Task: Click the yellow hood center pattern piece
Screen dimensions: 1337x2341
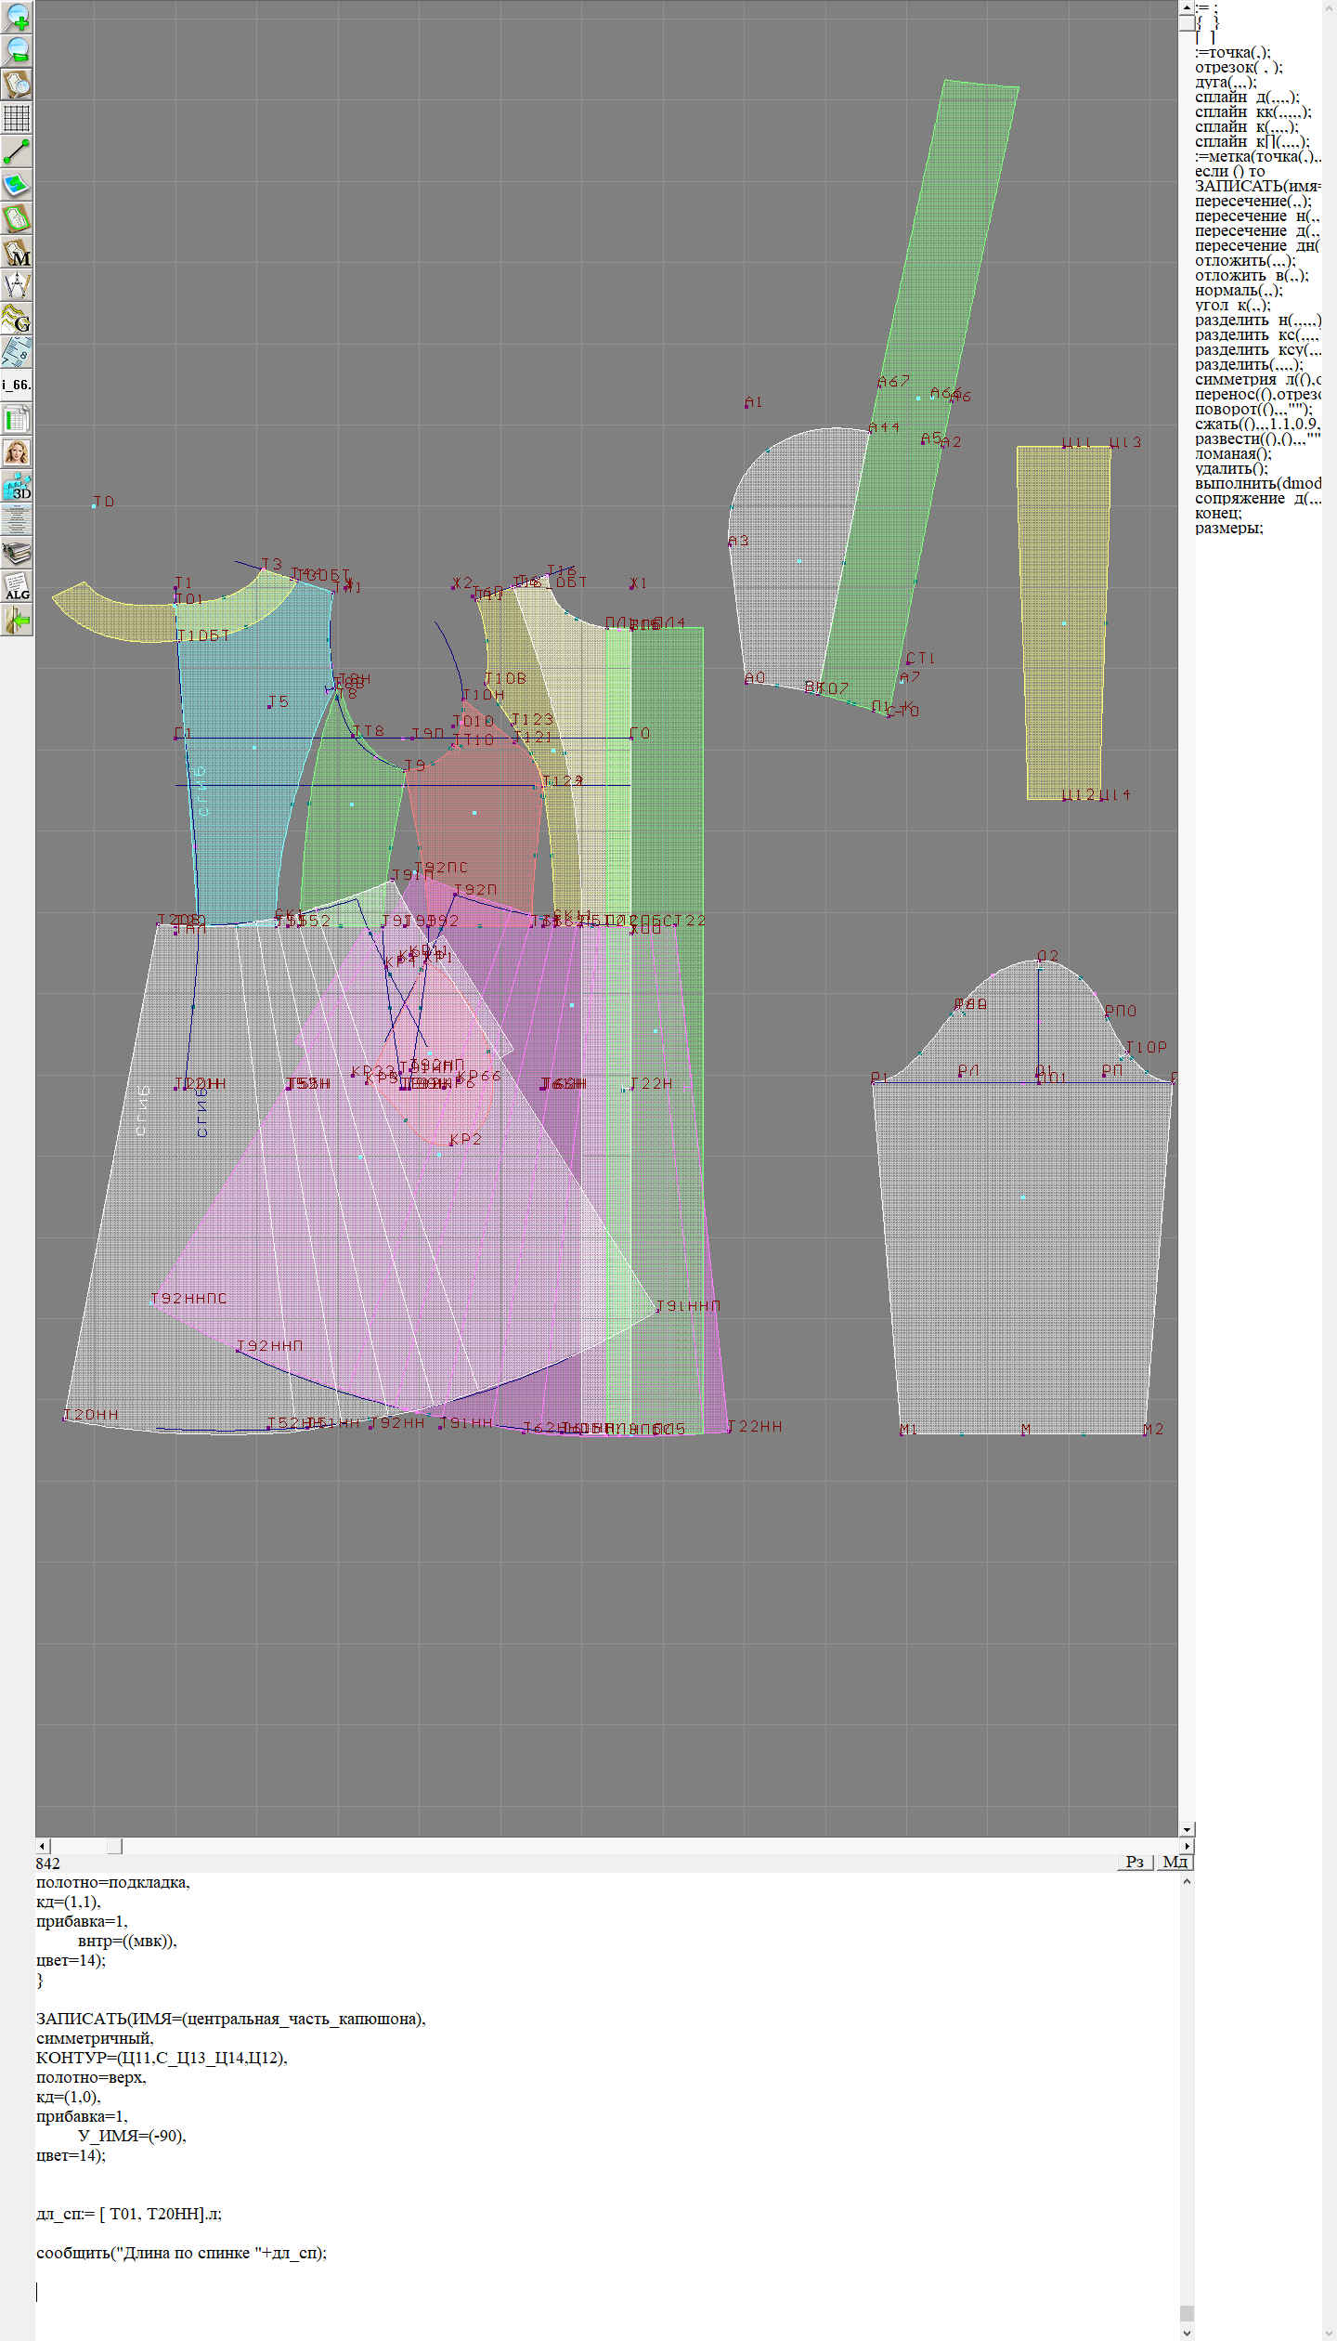Action: click(x=1063, y=622)
